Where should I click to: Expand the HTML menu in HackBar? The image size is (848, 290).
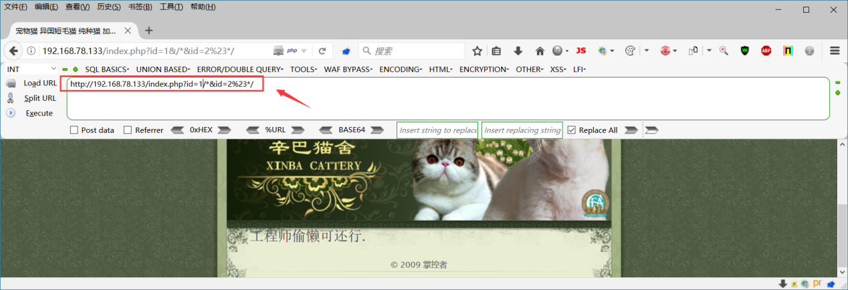pos(441,69)
